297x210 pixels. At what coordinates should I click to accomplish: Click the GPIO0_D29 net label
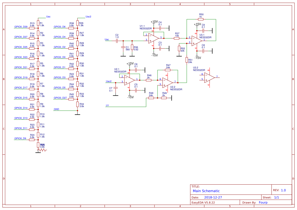(x=21, y=27)
